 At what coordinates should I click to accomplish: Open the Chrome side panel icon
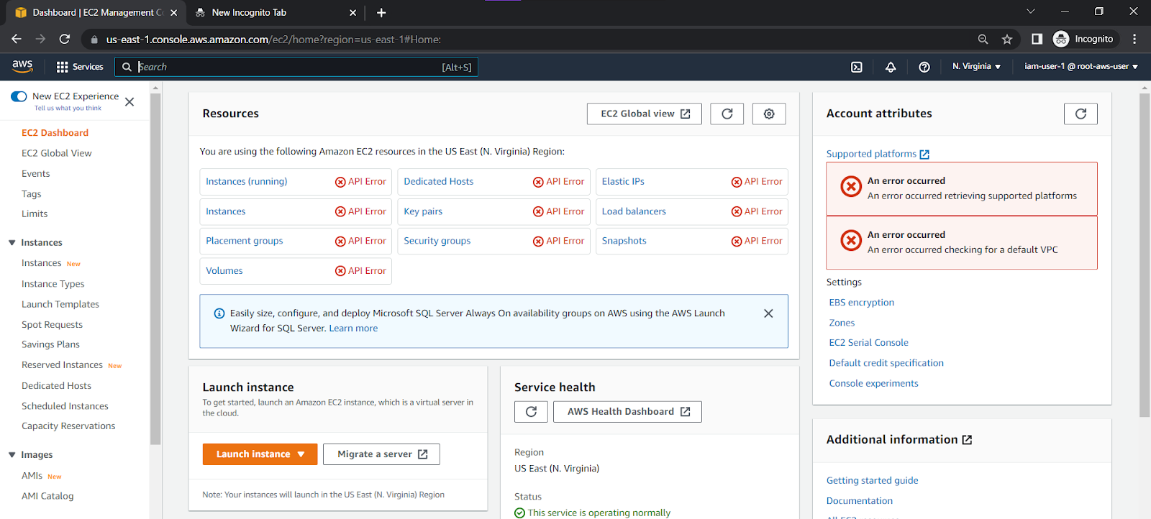(1037, 39)
